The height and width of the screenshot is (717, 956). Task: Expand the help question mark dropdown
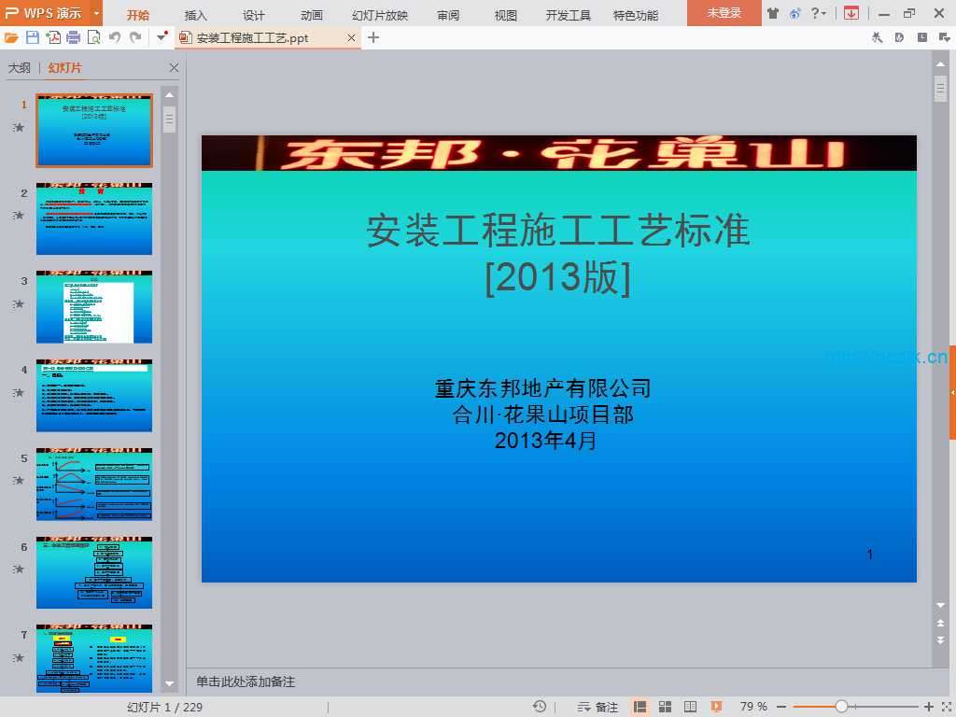point(819,13)
